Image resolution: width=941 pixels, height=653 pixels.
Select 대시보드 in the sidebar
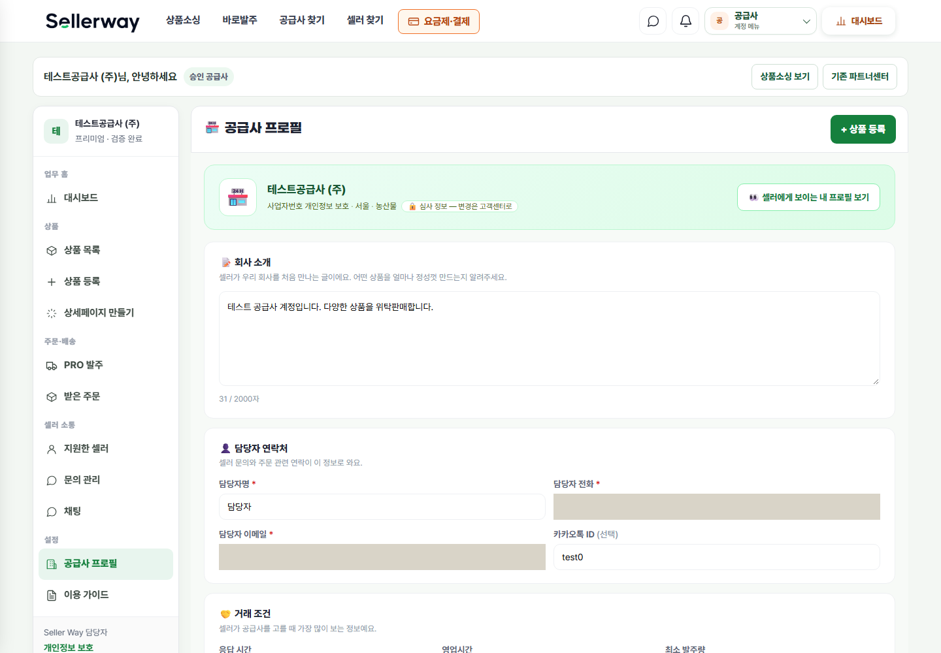pos(106,198)
